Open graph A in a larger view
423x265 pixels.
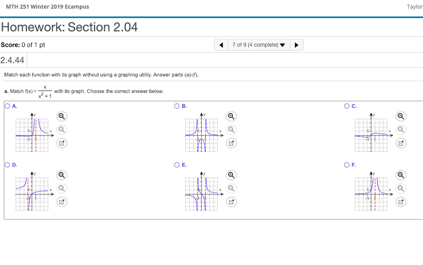pos(61,143)
